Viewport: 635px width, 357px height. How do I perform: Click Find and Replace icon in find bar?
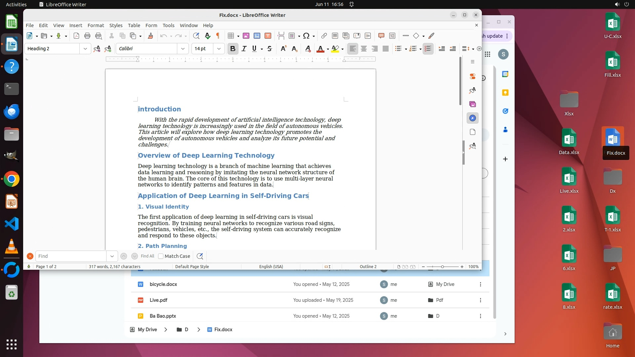[x=200, y=256]
